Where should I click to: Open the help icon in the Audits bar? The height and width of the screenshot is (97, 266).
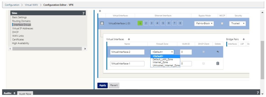tap(258, 93)
